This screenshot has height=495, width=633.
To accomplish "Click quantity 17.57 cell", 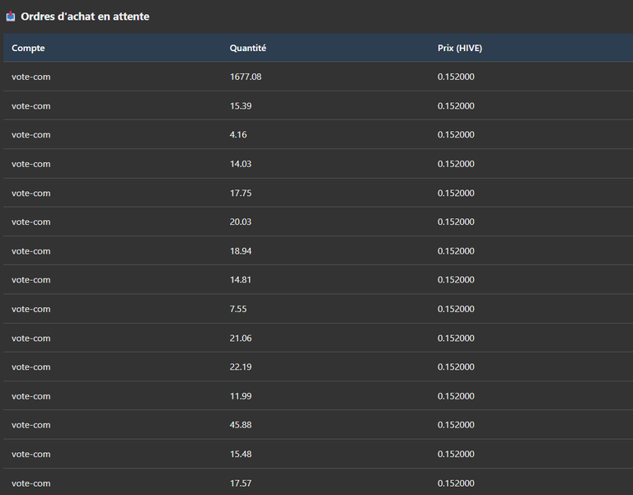I will 241,483.
